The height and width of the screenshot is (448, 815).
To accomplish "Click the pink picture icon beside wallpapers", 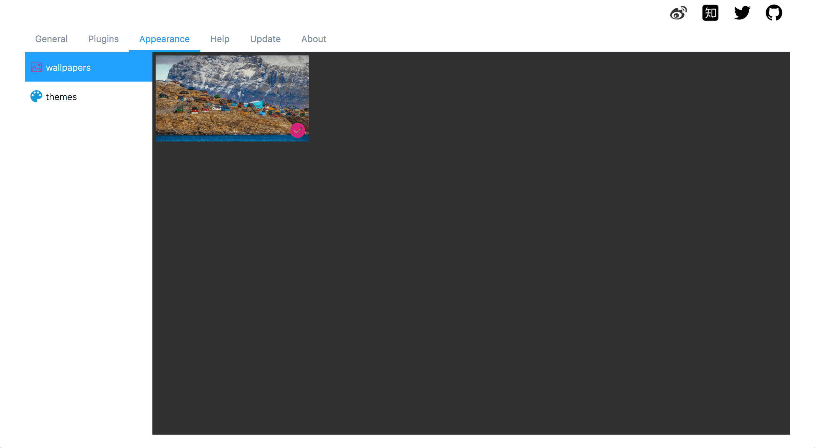I will (36, 67).
